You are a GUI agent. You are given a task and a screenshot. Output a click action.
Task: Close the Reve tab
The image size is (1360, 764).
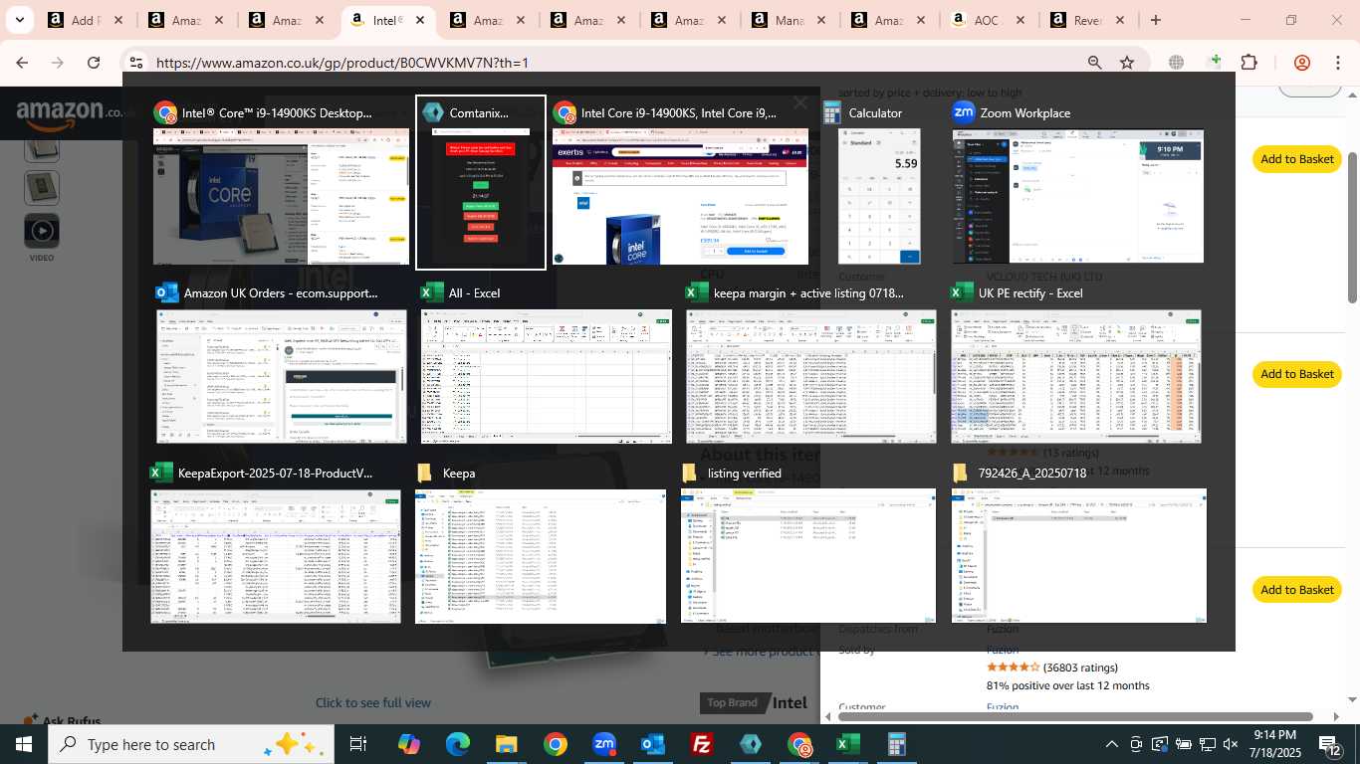point(1120,20)
